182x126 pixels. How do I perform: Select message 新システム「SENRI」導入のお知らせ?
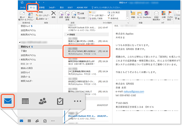[x=86, y=51]
